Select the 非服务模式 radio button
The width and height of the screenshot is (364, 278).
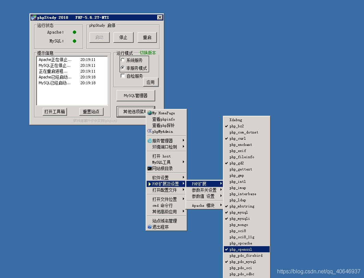point(123,68)
